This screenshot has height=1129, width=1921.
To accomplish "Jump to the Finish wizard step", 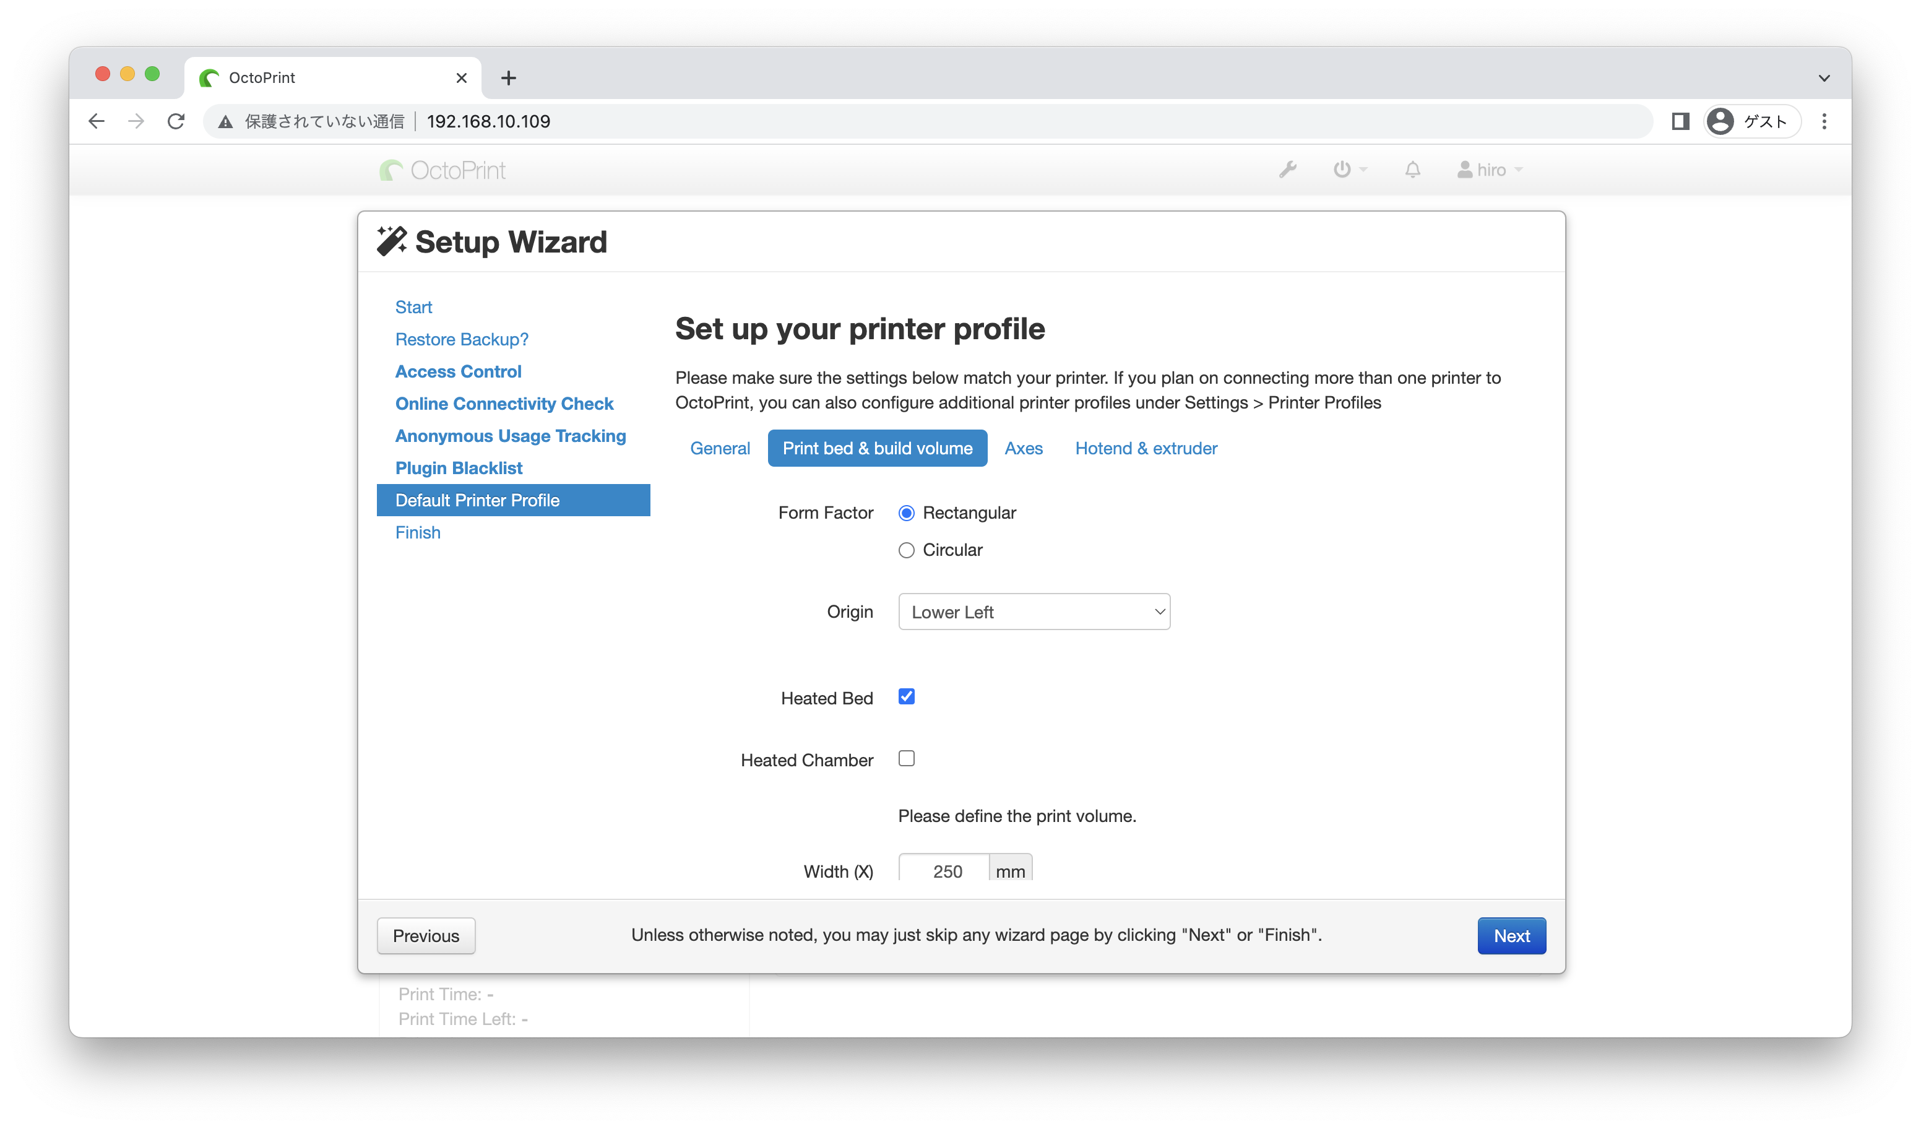I will pos(417,532).
